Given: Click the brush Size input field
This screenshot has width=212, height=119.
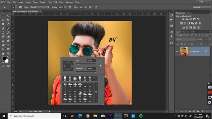Looking at the screenshot, I should click(x=91, y=61).
